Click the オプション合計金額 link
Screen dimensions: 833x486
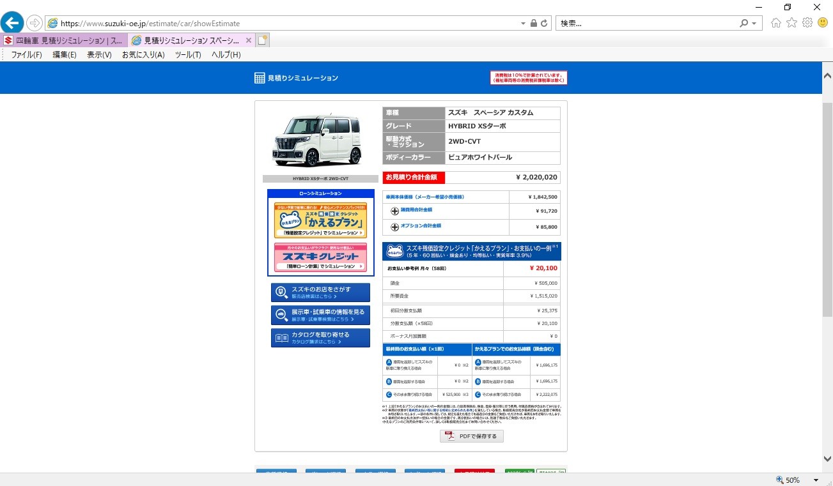(421, 226)
